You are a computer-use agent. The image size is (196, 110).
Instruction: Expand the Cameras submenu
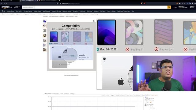pyautogui.click(x=33, y=14)
